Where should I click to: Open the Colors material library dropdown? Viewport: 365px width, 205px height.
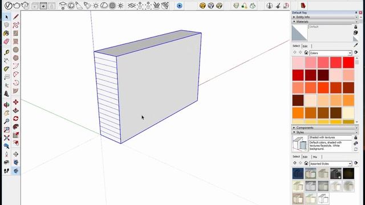point(330,53)
